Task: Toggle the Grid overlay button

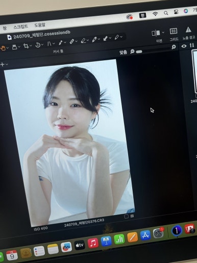Action: click(174, 31)
